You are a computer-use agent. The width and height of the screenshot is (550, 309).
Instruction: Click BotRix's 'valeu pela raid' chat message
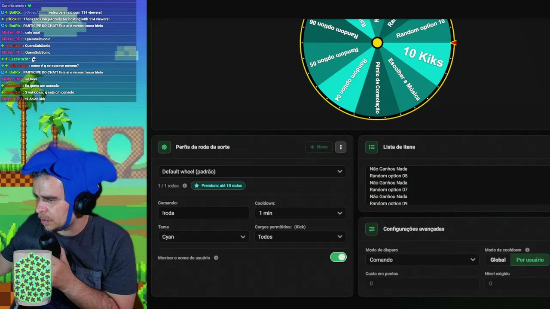click(52, 12)
